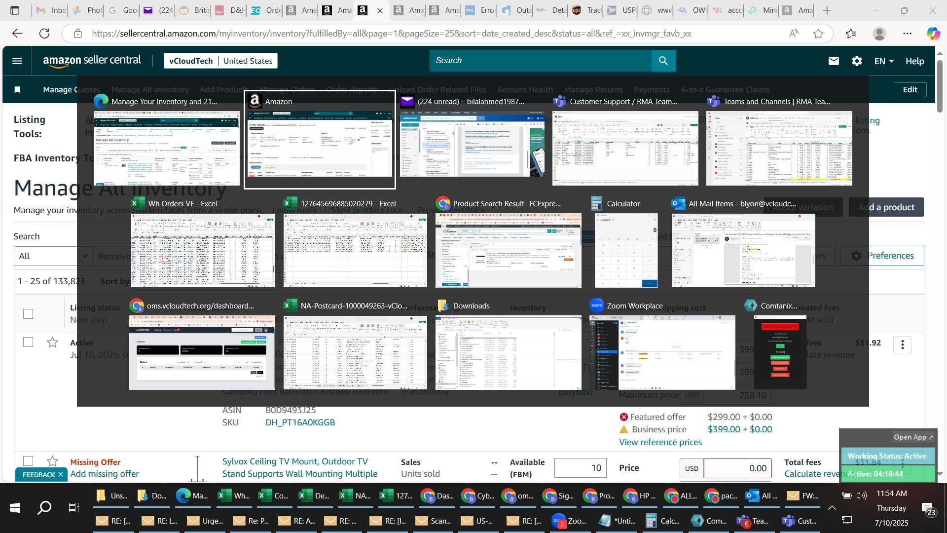Open Task View on the taskbar
Screen dimensions: 947x533
[x=74, y=507]
